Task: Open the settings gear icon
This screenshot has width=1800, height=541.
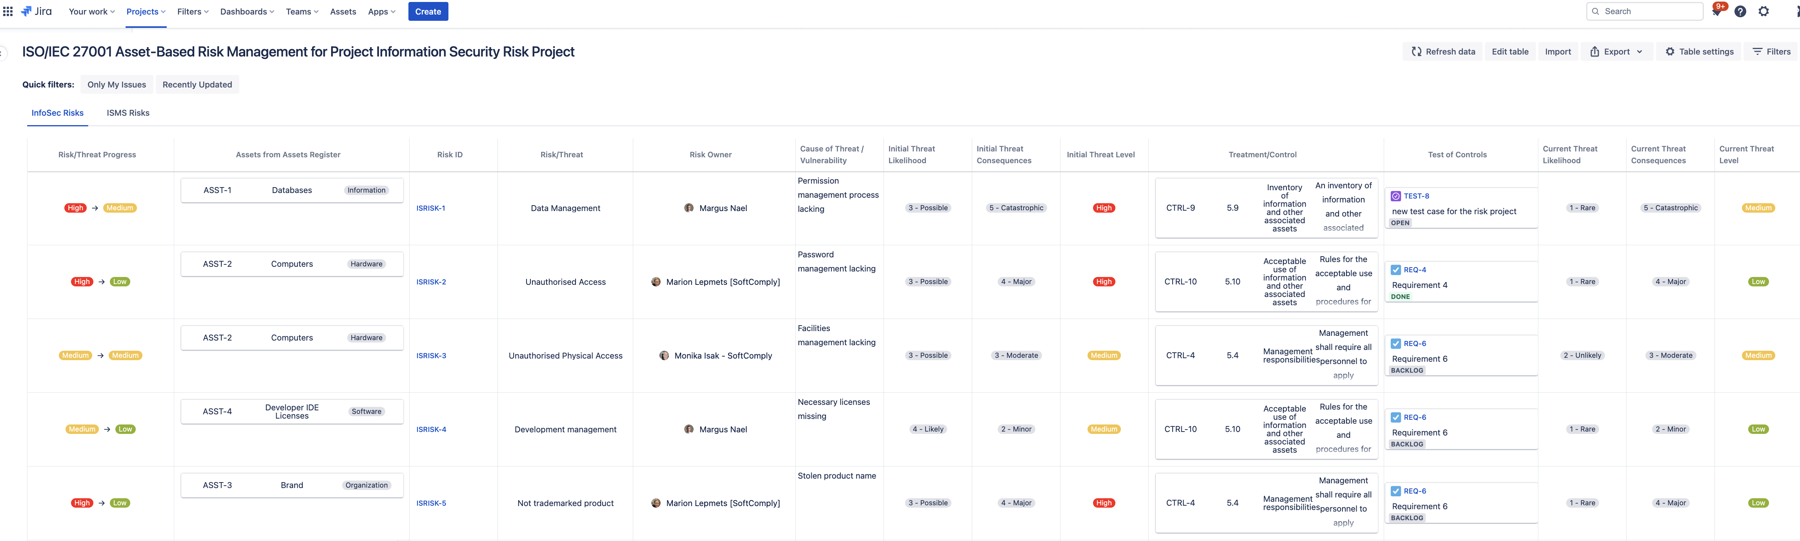Action: [x=1764, y=11]
